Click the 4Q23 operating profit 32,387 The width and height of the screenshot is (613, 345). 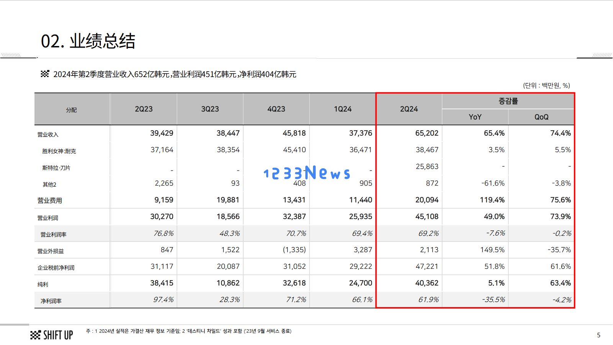294,217
